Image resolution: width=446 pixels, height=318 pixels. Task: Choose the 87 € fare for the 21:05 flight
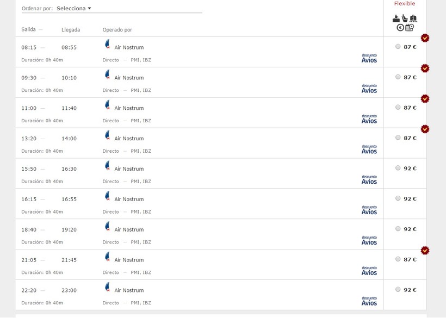tap(398, 259)
